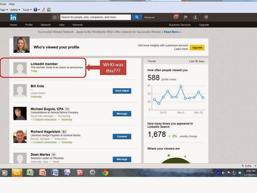Click the LinkedIn logo

click(x=13, y=17)
